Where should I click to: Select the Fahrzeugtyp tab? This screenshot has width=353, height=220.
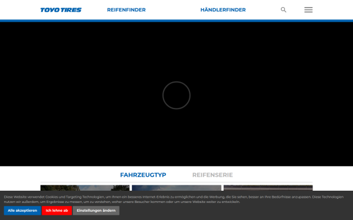tap(143, 175)
